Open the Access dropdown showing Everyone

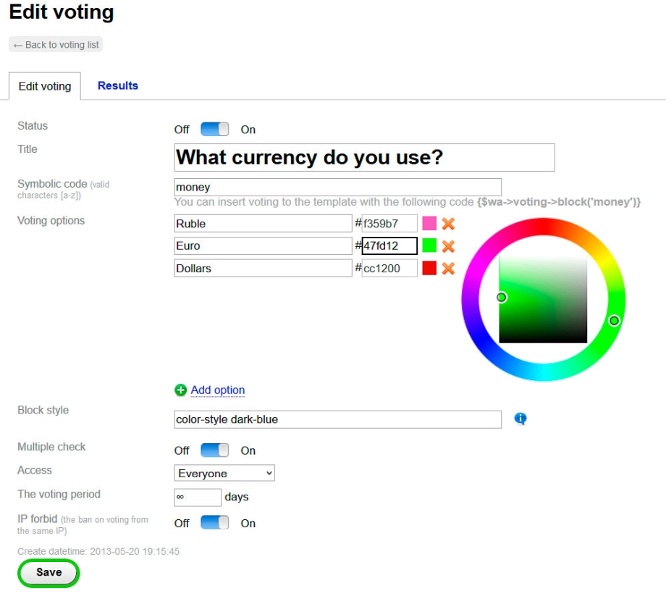[224, 474]
